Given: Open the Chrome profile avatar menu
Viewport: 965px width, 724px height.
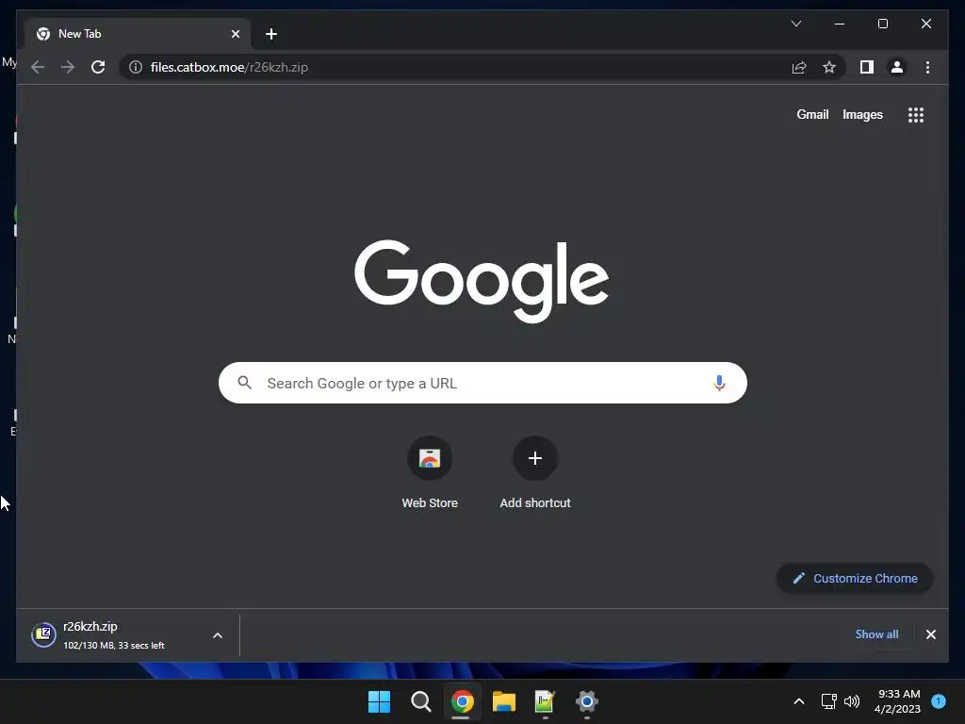Looking at the screenshot, I should 897,67.
